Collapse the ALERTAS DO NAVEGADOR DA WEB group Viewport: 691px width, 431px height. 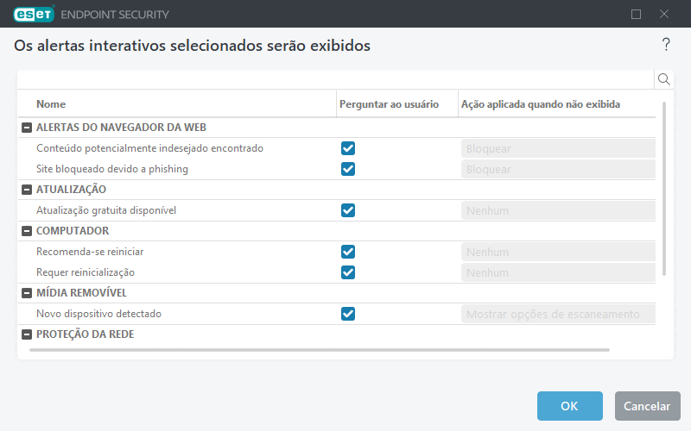point(27,128)
